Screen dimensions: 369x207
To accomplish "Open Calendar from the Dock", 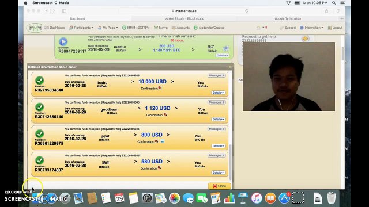I will tap(119, 198).
